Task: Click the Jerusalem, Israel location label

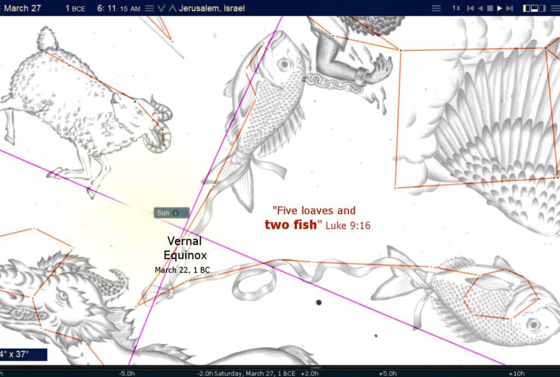Action: [212, 8]
